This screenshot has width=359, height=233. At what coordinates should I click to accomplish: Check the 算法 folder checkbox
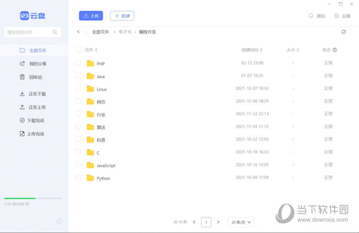(78, 126)
